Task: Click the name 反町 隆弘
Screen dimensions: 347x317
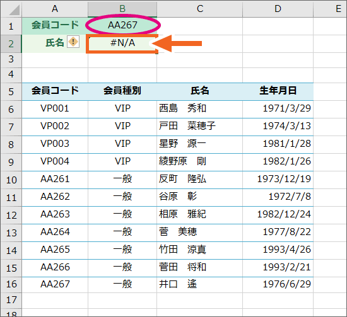Action: [x=182, y=179]
